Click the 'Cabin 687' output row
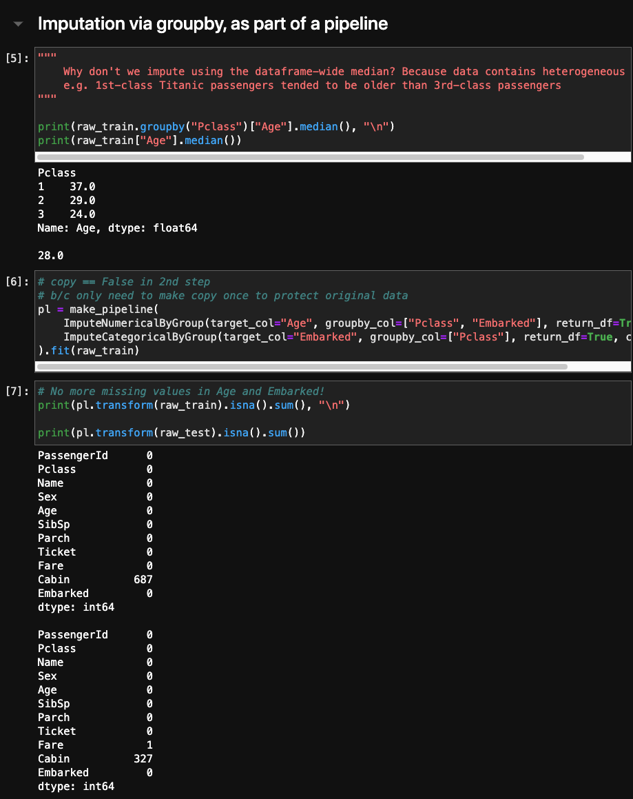This screenshot has width=633, height=799. click(x=95, y=579)
